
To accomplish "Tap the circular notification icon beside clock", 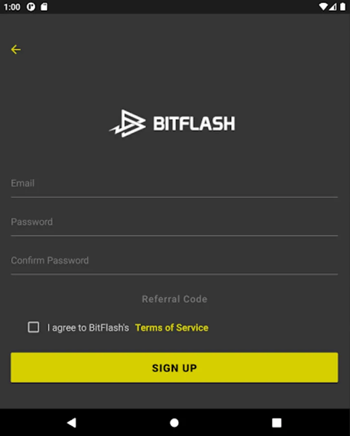I will click(x=32, y=7).
